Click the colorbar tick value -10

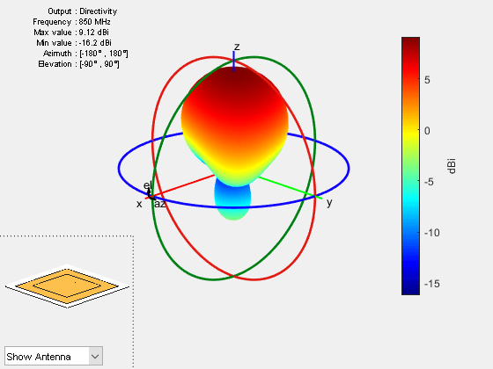[x=432, y=233]
